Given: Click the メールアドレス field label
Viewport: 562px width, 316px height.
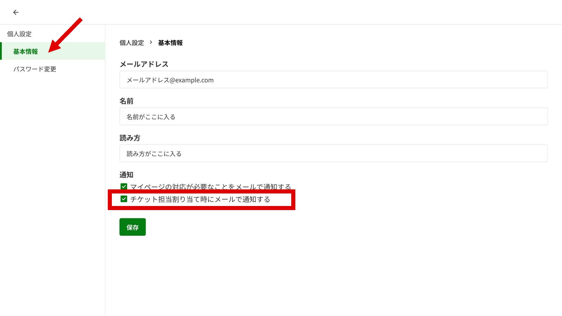Looking at the screenshot, I should (144, 64).
